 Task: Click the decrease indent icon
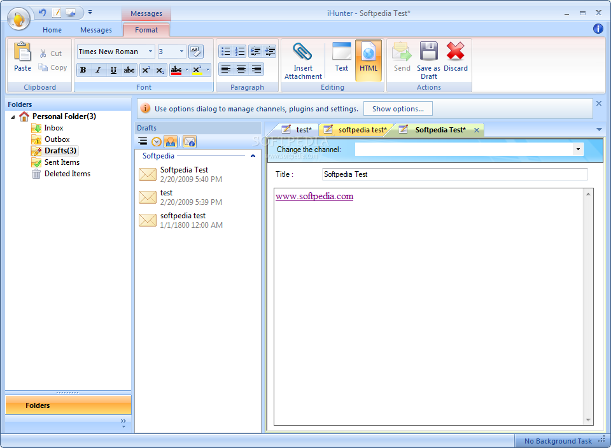(270, 52)
